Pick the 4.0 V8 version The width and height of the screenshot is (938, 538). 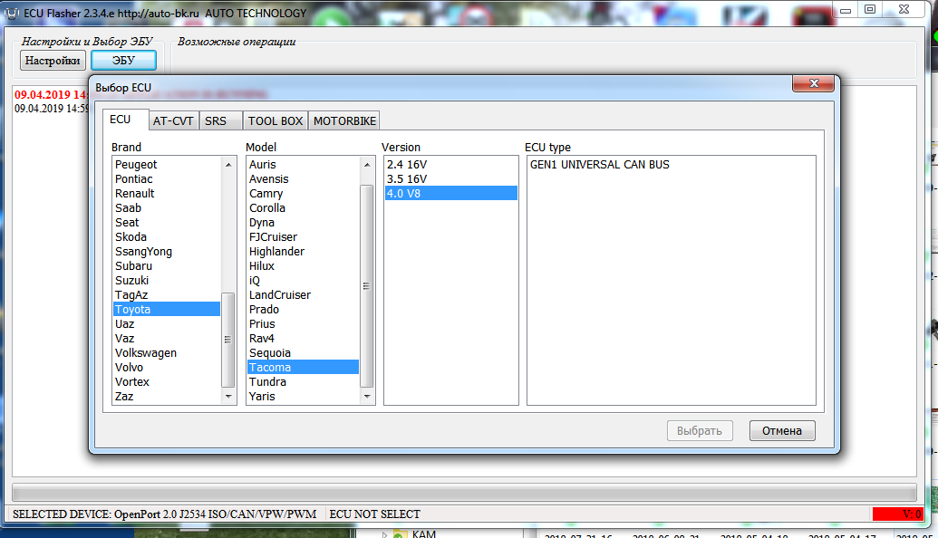pyautogui.click(x=451, y=193)
